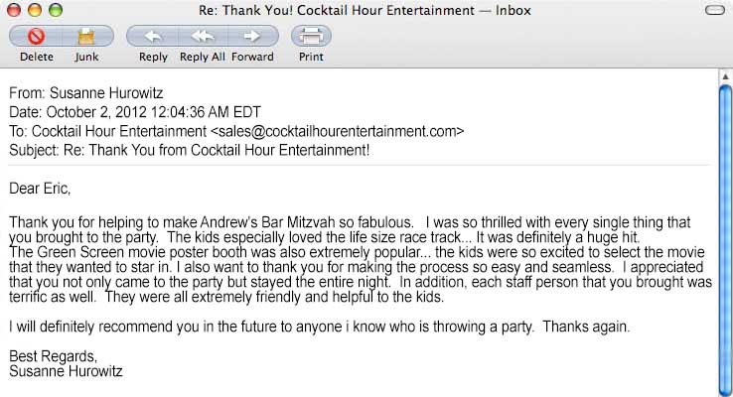Viewport: 733px width, 397px height.
Task: Click the Reply All double-arrow button
Action: pos(203,37)
